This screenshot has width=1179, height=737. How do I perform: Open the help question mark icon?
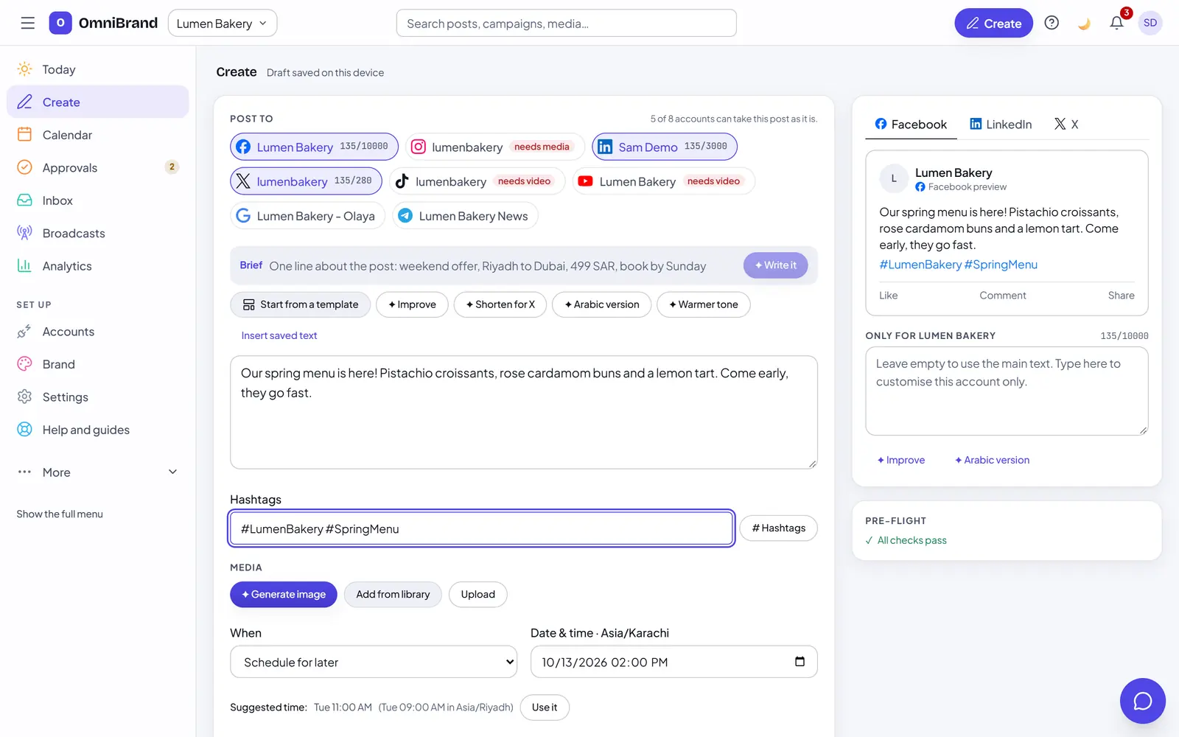point(1052,23)
